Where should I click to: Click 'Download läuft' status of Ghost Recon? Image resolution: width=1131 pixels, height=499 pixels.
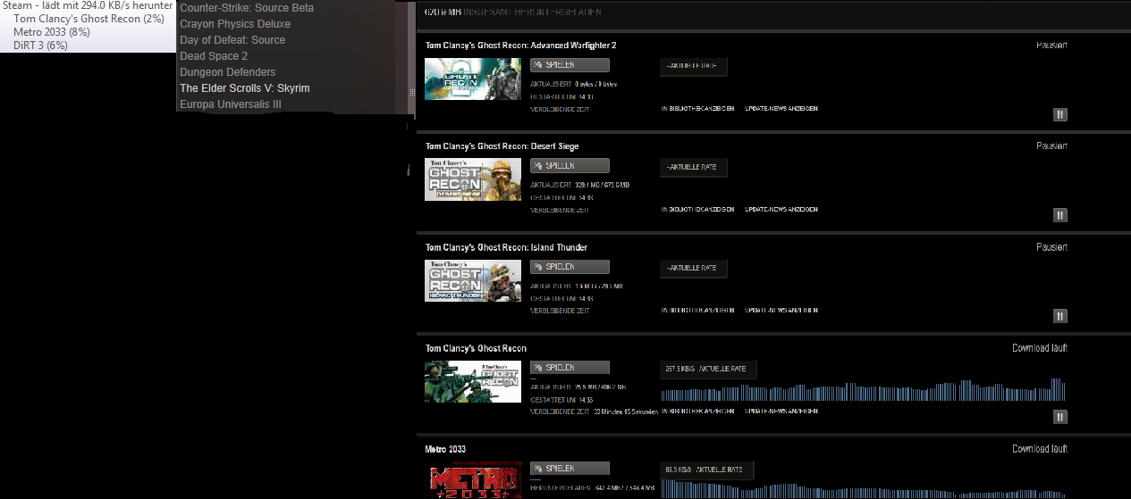[x=1040, y=348]
